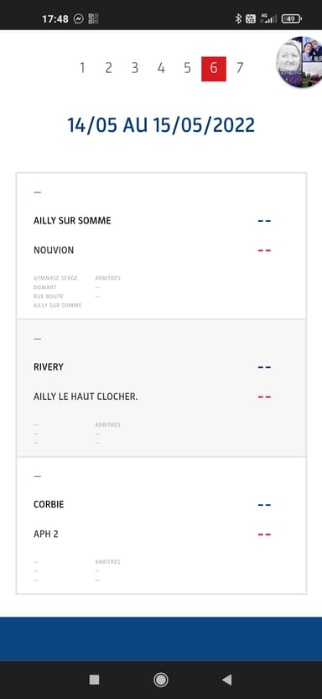
Task: Select matchday page 4
Action: [161, 68]
